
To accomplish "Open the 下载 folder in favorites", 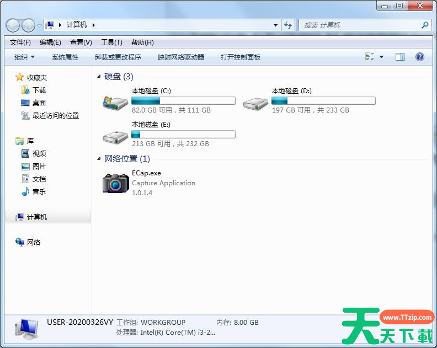I will point(34,90).
